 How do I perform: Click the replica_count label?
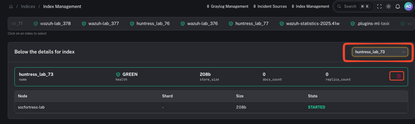coord(338,80)
